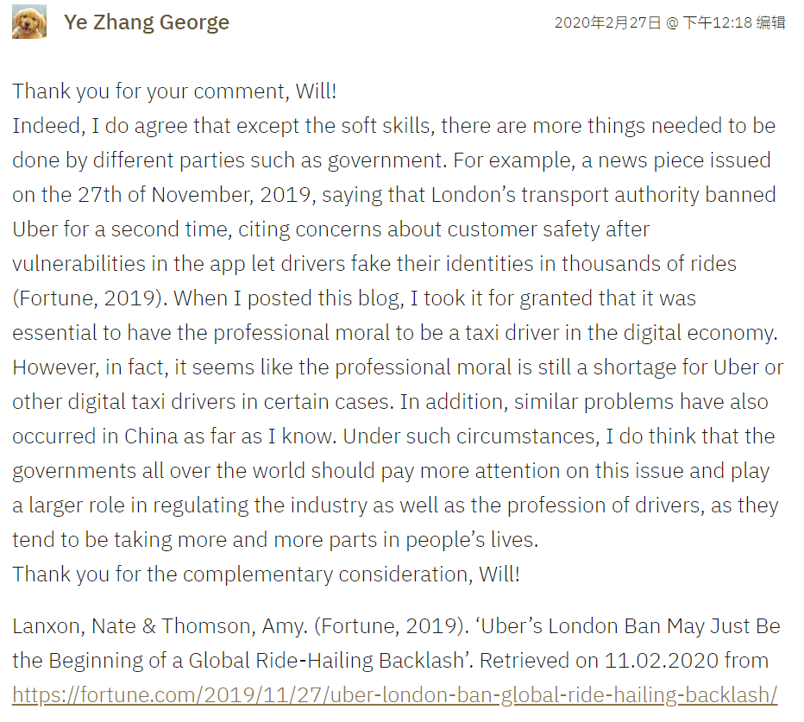Open the fortune.com Uber London ban URL

click(x=395, y=695)
